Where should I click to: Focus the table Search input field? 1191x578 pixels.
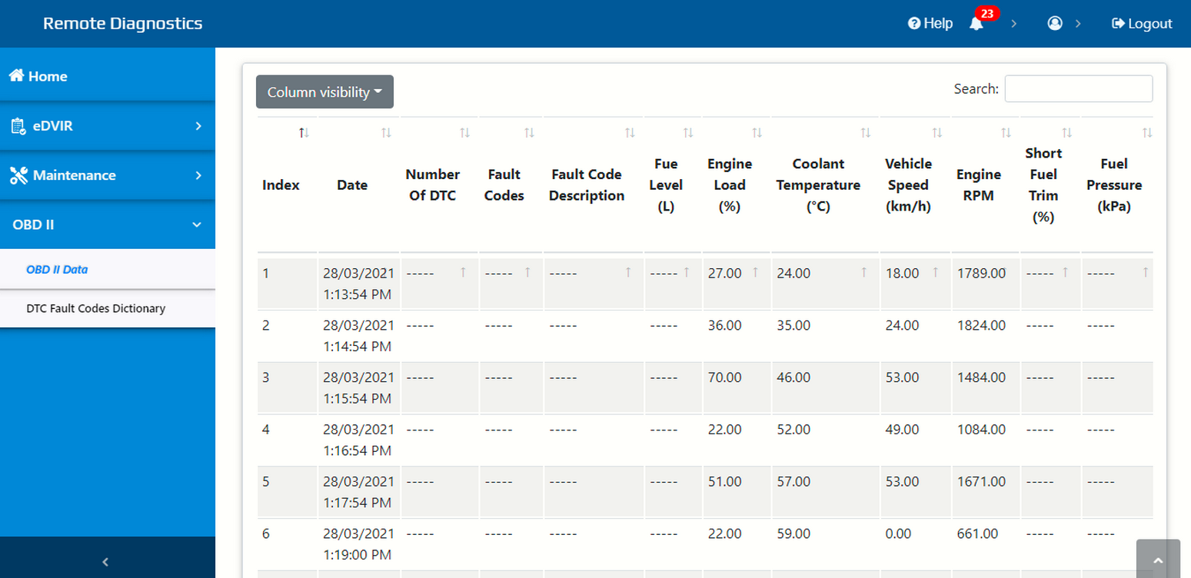pyautogui.click(x=1079, y=89)
